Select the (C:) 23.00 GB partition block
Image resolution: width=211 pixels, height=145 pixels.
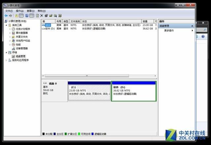point(89,91)
